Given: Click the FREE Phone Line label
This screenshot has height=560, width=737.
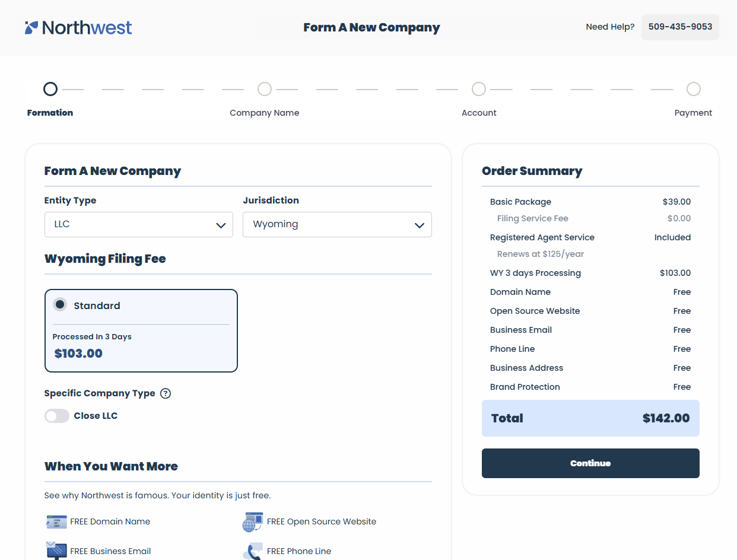Looking at the screenshot, I should click(299, 551).
